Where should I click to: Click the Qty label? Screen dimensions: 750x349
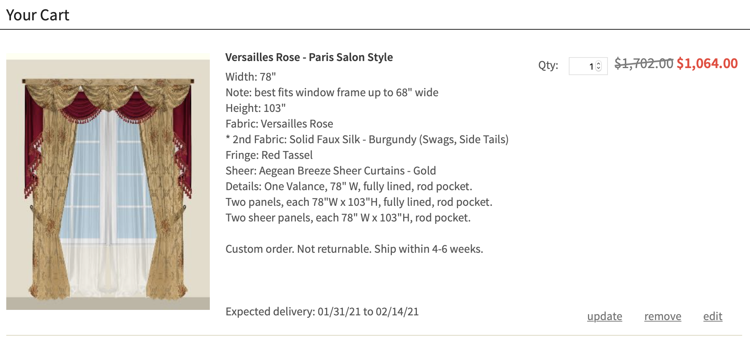[x=548, y=65]
